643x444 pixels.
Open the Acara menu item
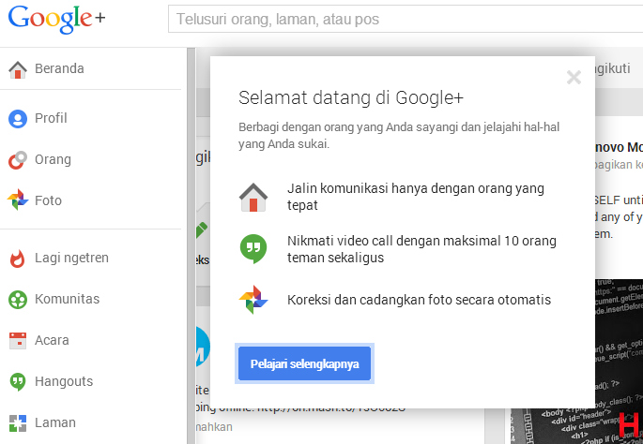52,340
